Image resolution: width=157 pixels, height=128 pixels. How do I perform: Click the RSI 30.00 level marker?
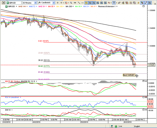(x=150, y=106)
